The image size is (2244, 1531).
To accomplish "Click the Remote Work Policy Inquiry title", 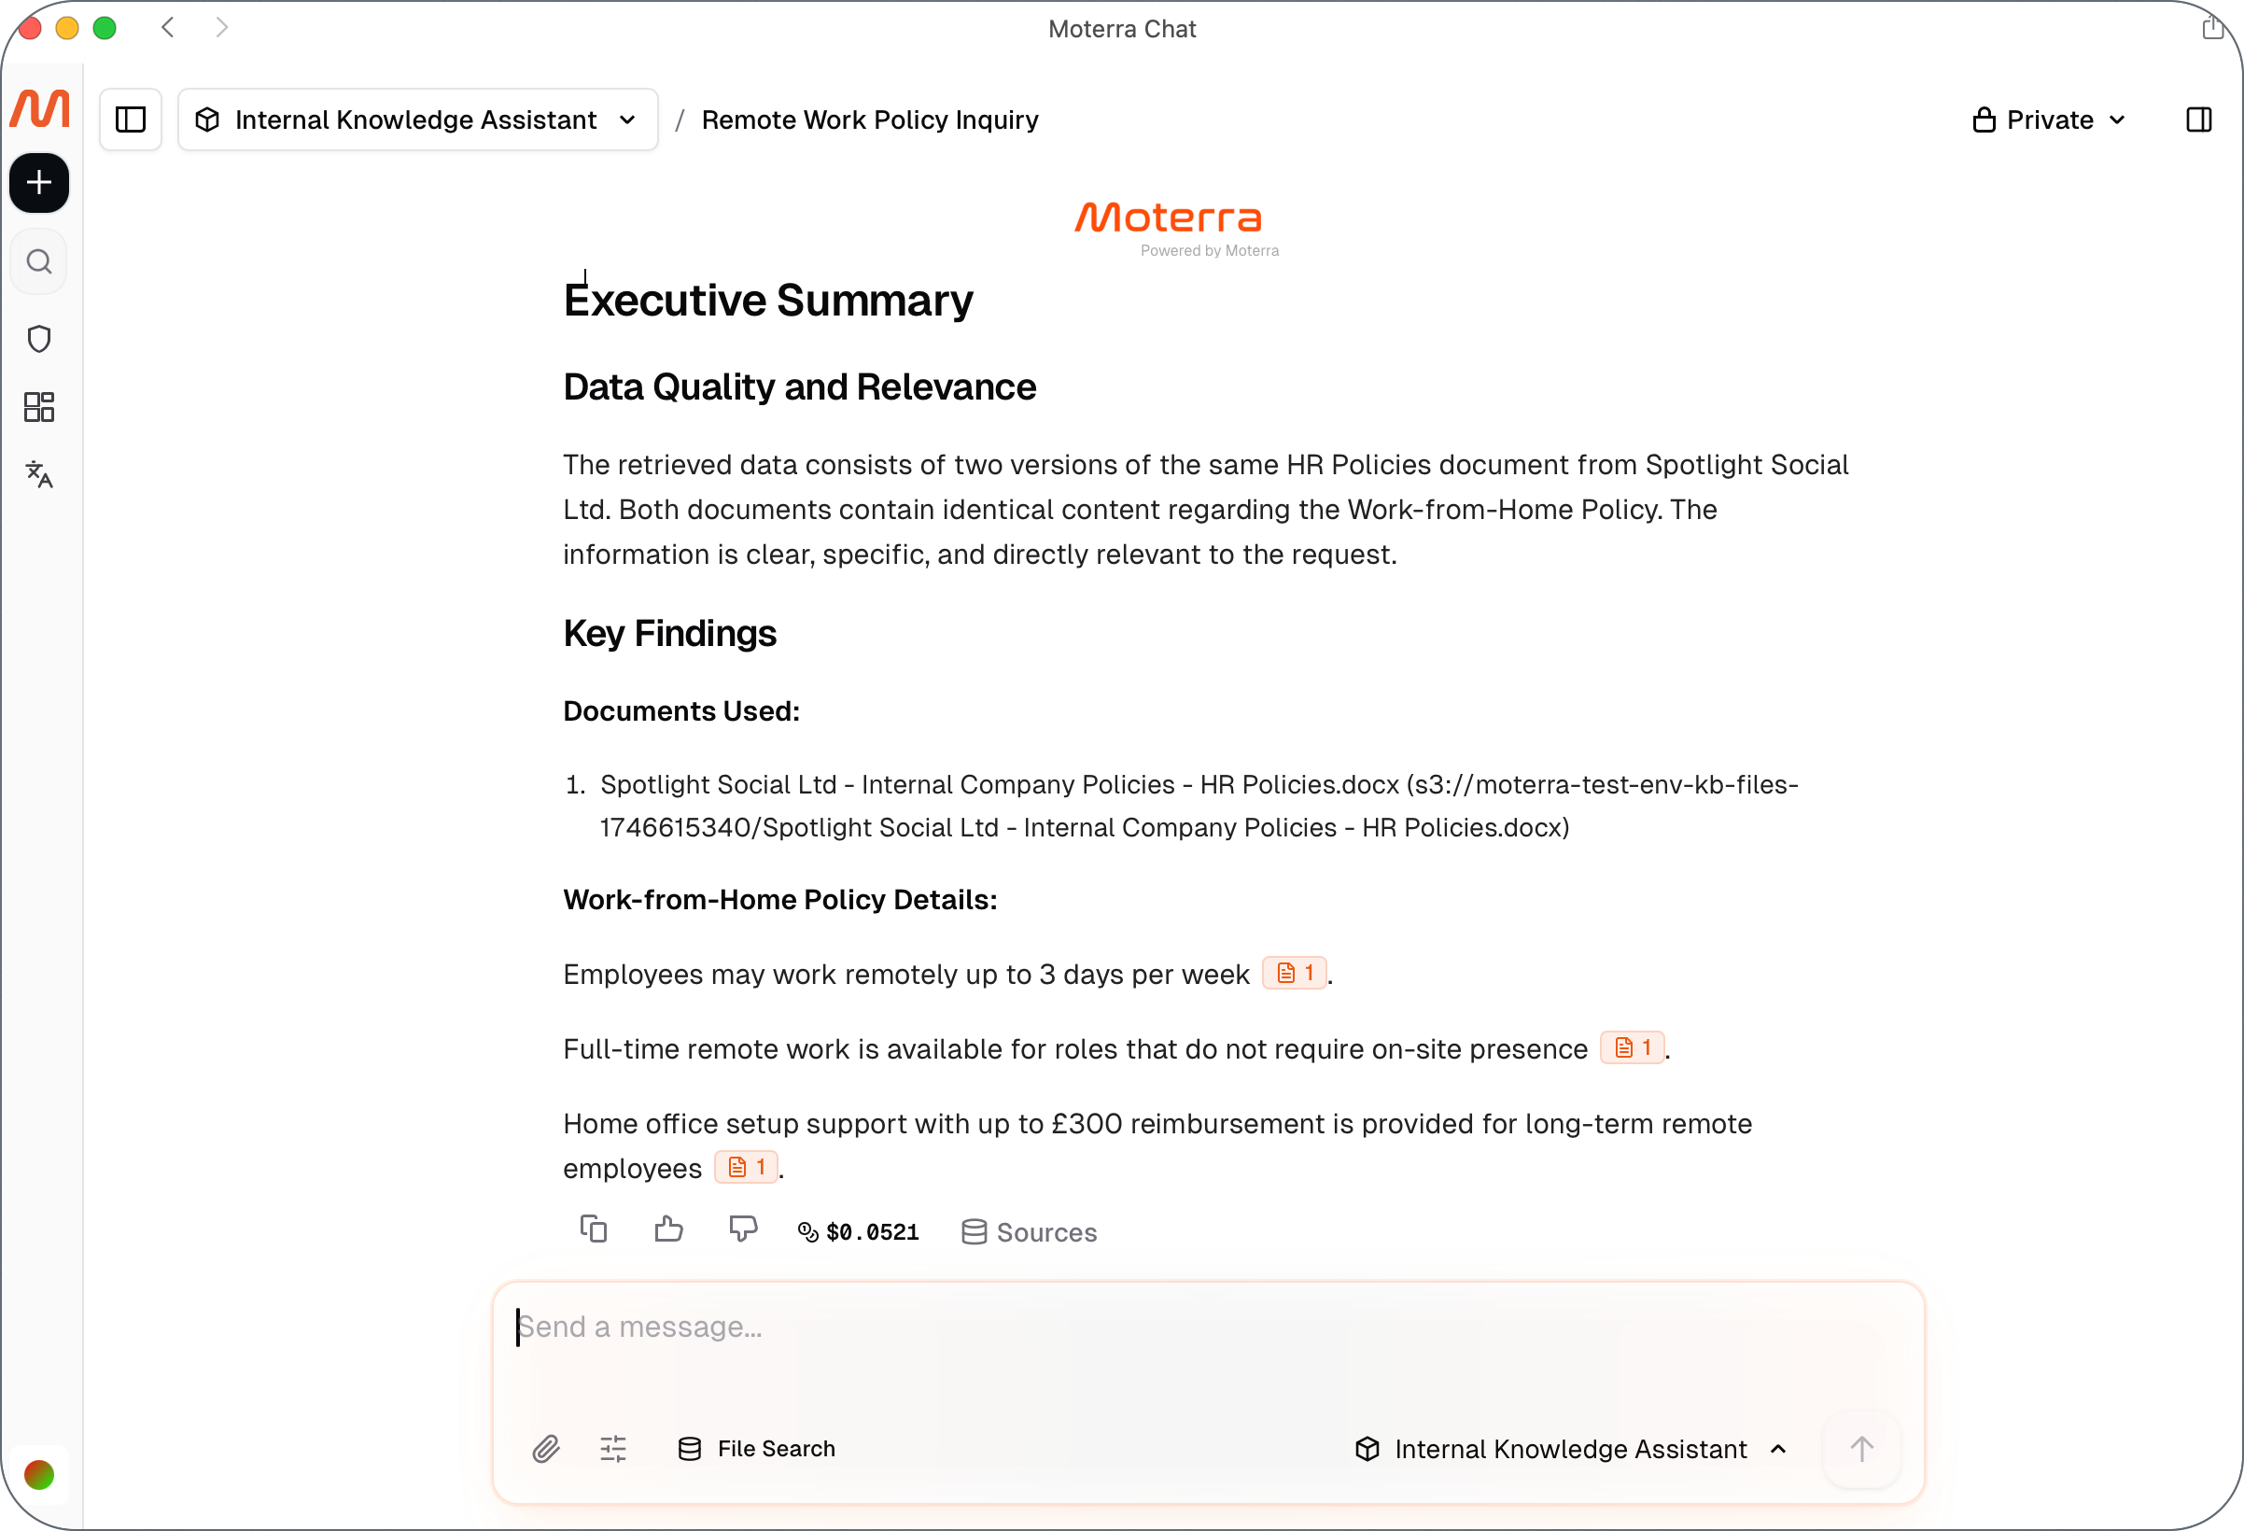I will point(870,119).
